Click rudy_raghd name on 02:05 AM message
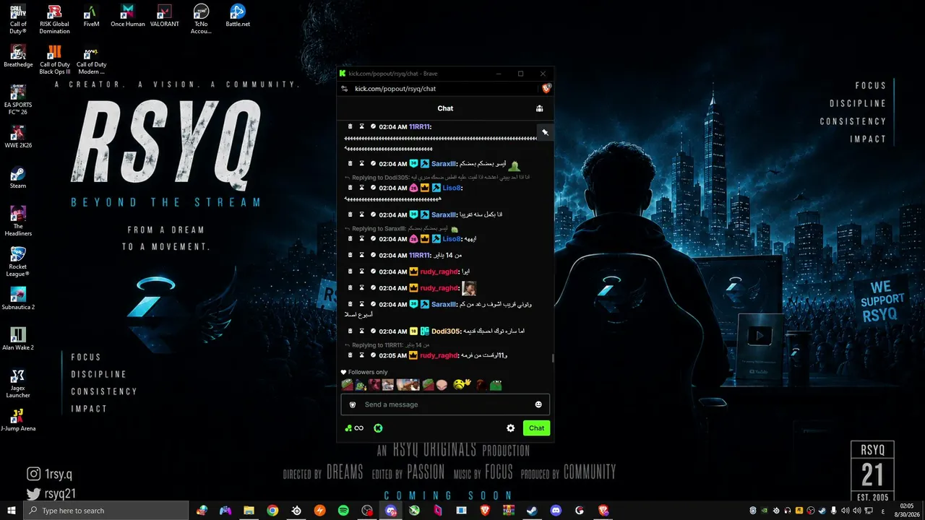 (x=439, y=355)
